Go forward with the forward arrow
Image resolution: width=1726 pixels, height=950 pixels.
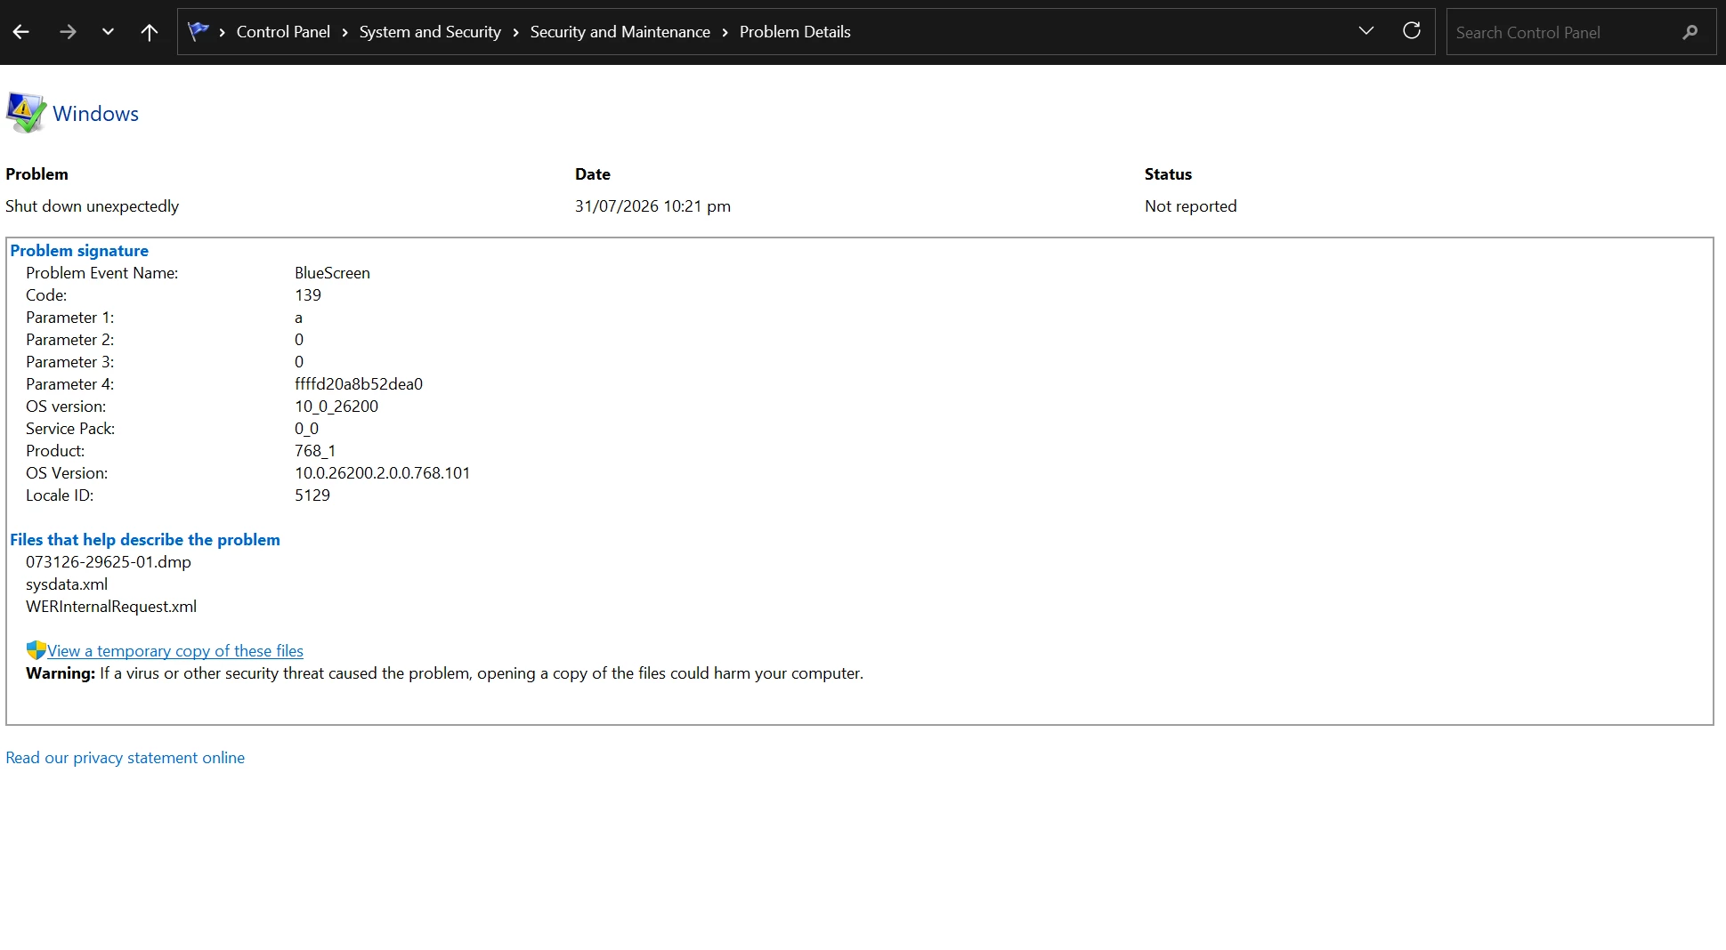[68, 32]
